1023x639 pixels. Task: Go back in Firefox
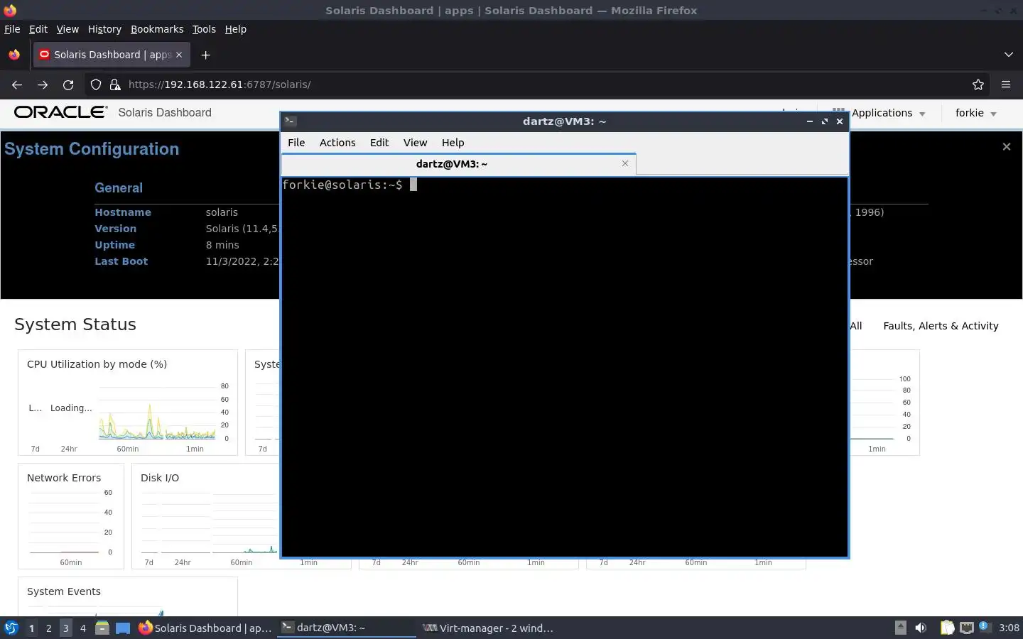[x=17, y=84]
